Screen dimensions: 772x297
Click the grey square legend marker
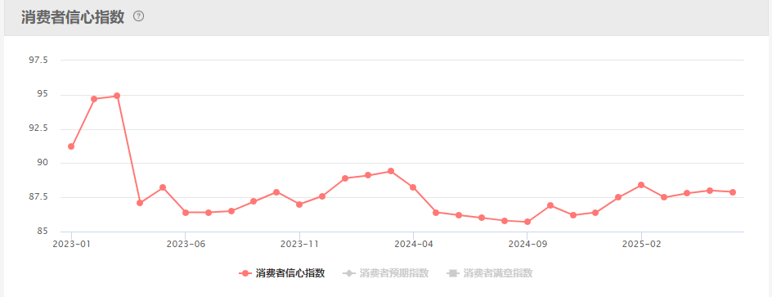pos(453,273)
